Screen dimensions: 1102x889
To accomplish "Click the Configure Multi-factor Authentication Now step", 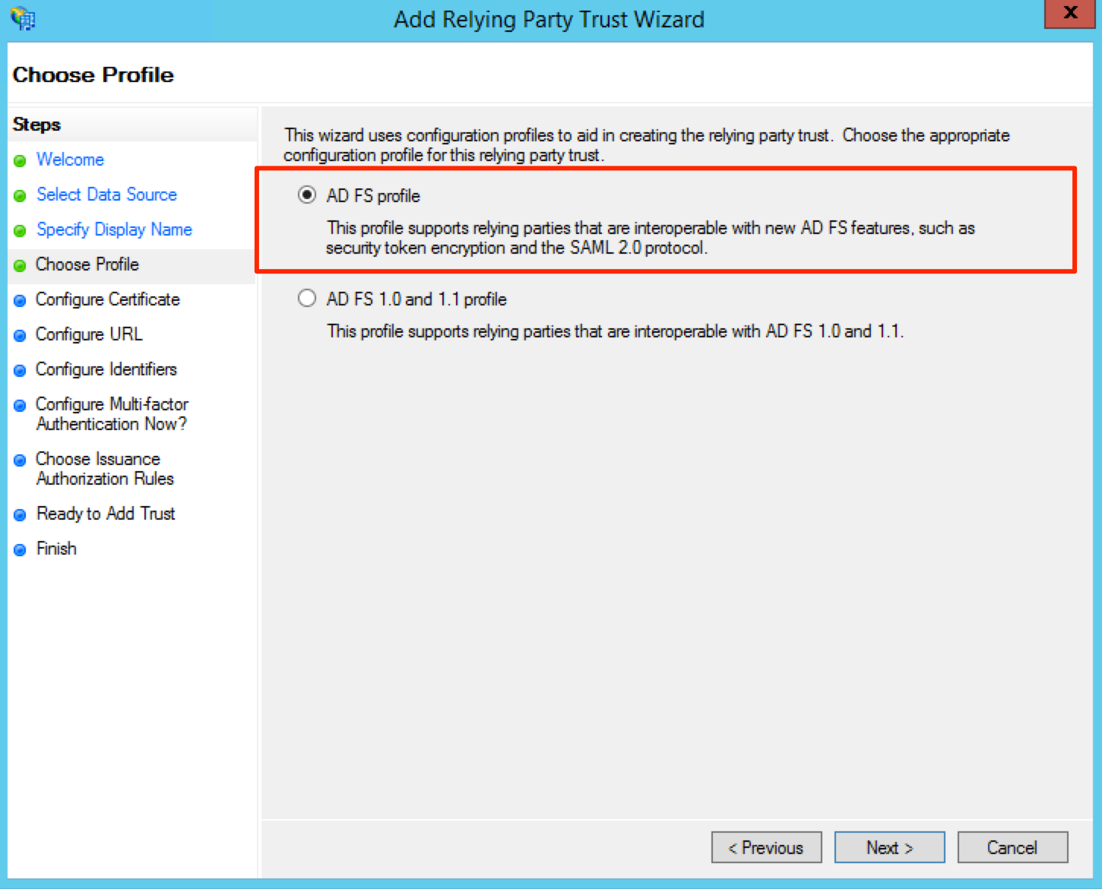I will tap(112, 414).
